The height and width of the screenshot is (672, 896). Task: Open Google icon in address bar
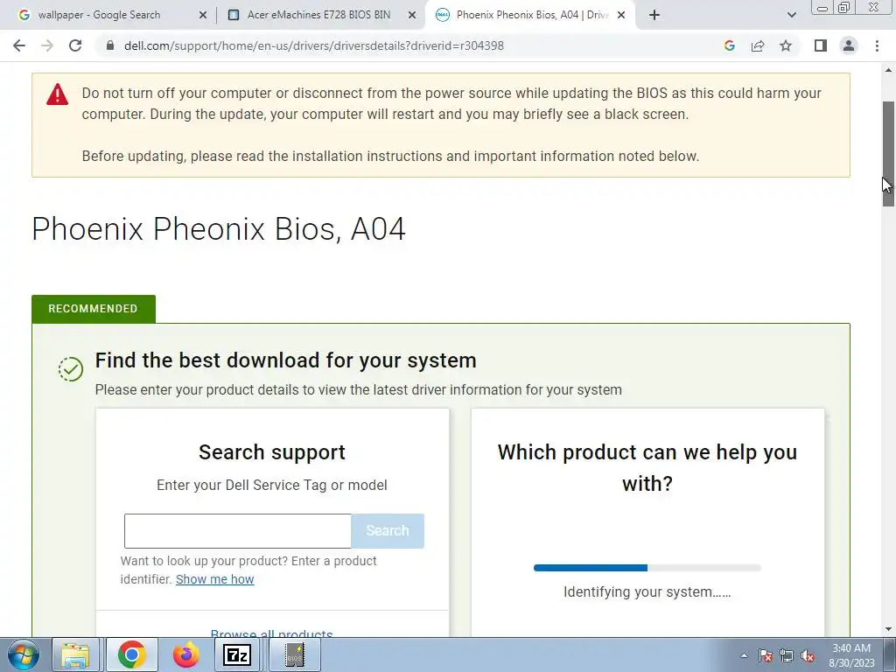point(729,45)
